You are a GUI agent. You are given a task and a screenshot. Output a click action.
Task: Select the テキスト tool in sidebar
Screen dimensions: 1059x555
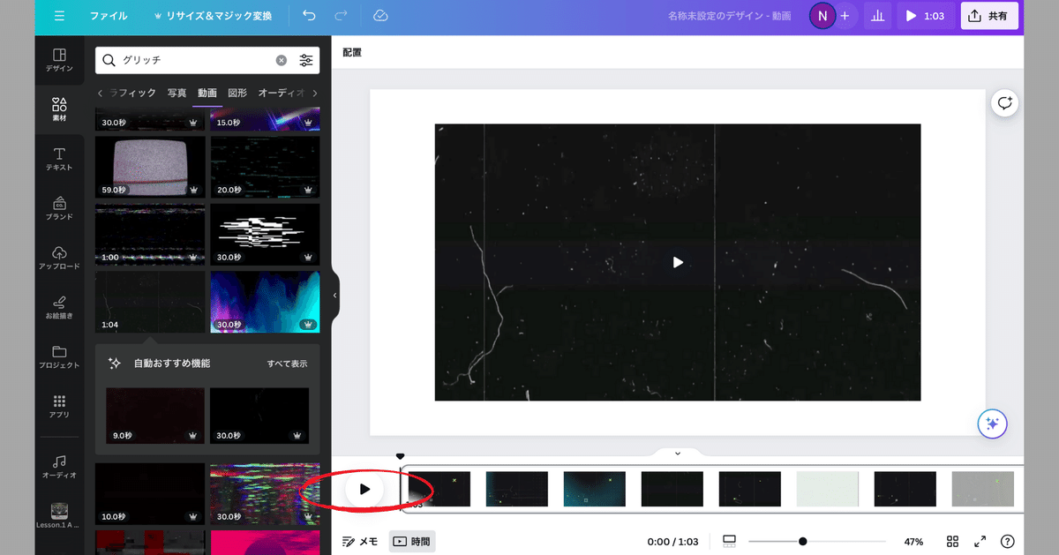click(60, 159)
